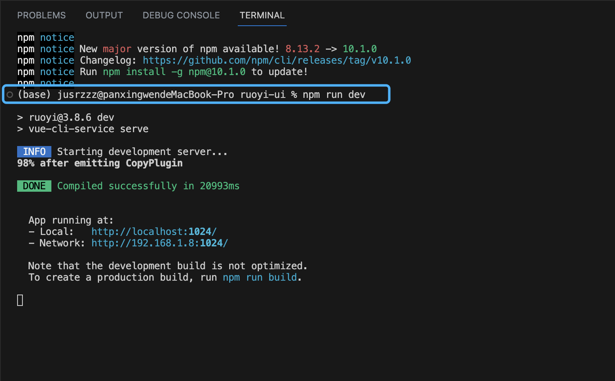Click the TERMINAL tab
615x381 pixels.
pos(262,16)
